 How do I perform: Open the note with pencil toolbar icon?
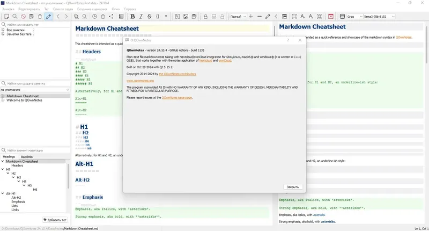pyautogui.click(x=32, y=17)
